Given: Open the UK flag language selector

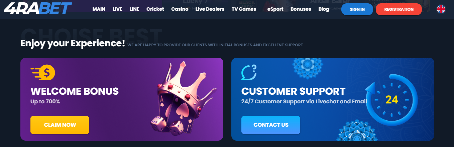Looking at the screenshot, I should click(441, 9).
